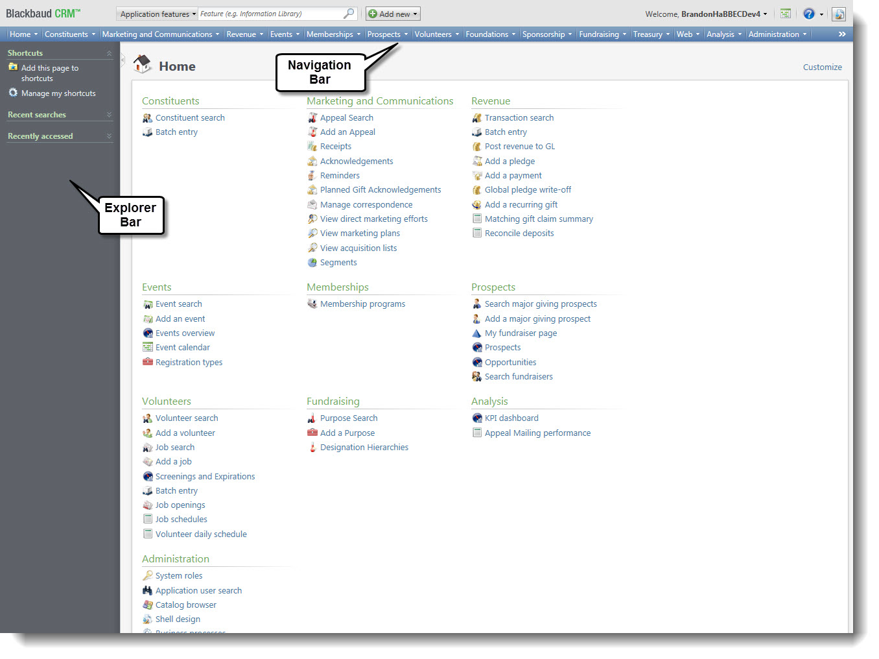Viewport: 879px width, 659px height.
Task: Click into the Feature search input field
Action: (271, 14)
